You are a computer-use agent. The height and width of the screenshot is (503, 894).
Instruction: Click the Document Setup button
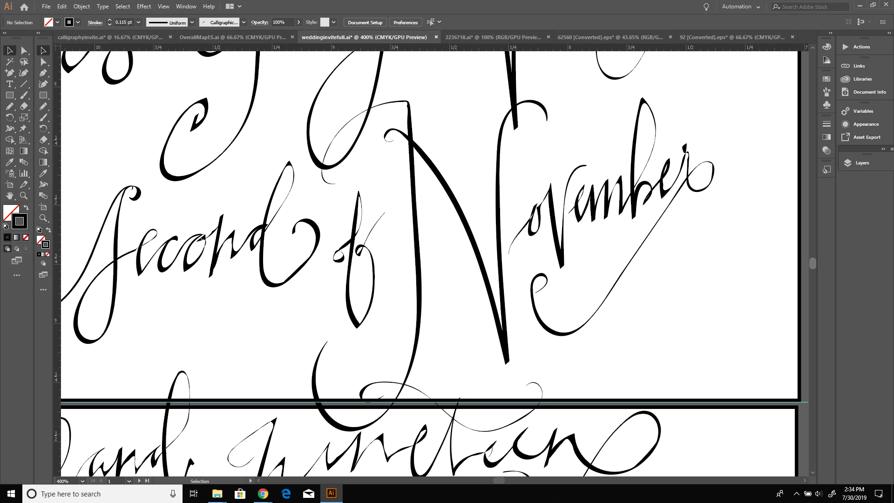[365, 22]
